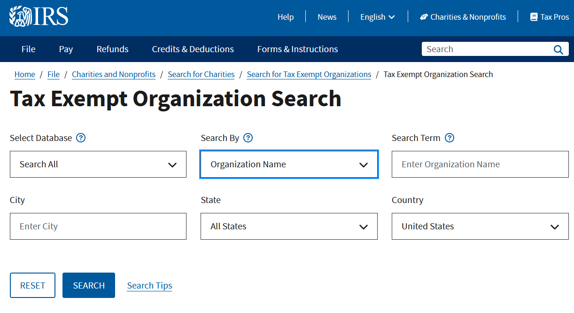Open the All States dropdown
Viewport: 574px width, 313px height.
[x=289, y=227]
